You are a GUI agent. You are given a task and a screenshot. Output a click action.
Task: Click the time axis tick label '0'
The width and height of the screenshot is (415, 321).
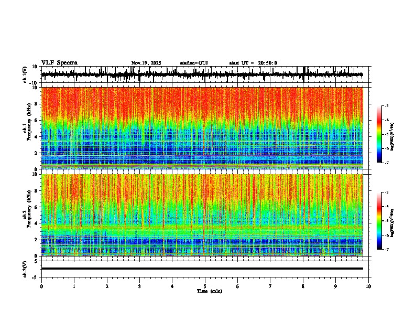point(41,286)
